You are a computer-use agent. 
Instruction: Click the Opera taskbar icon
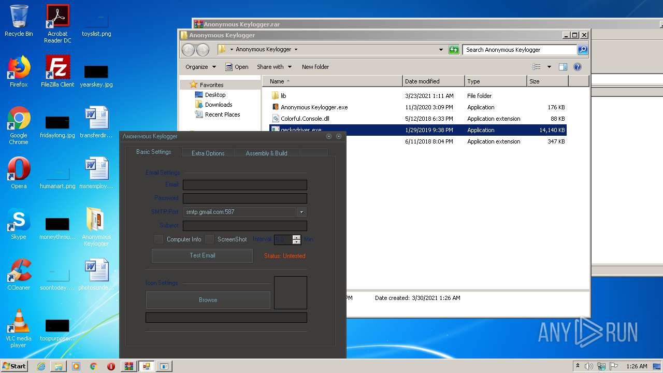(111, 366)
